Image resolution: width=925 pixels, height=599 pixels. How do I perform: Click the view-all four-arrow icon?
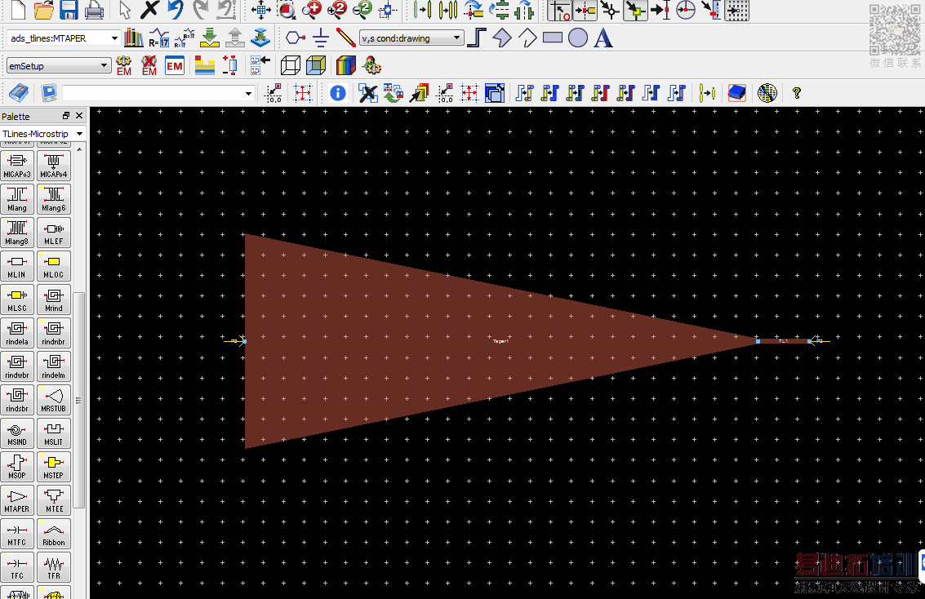coord(260,10)
